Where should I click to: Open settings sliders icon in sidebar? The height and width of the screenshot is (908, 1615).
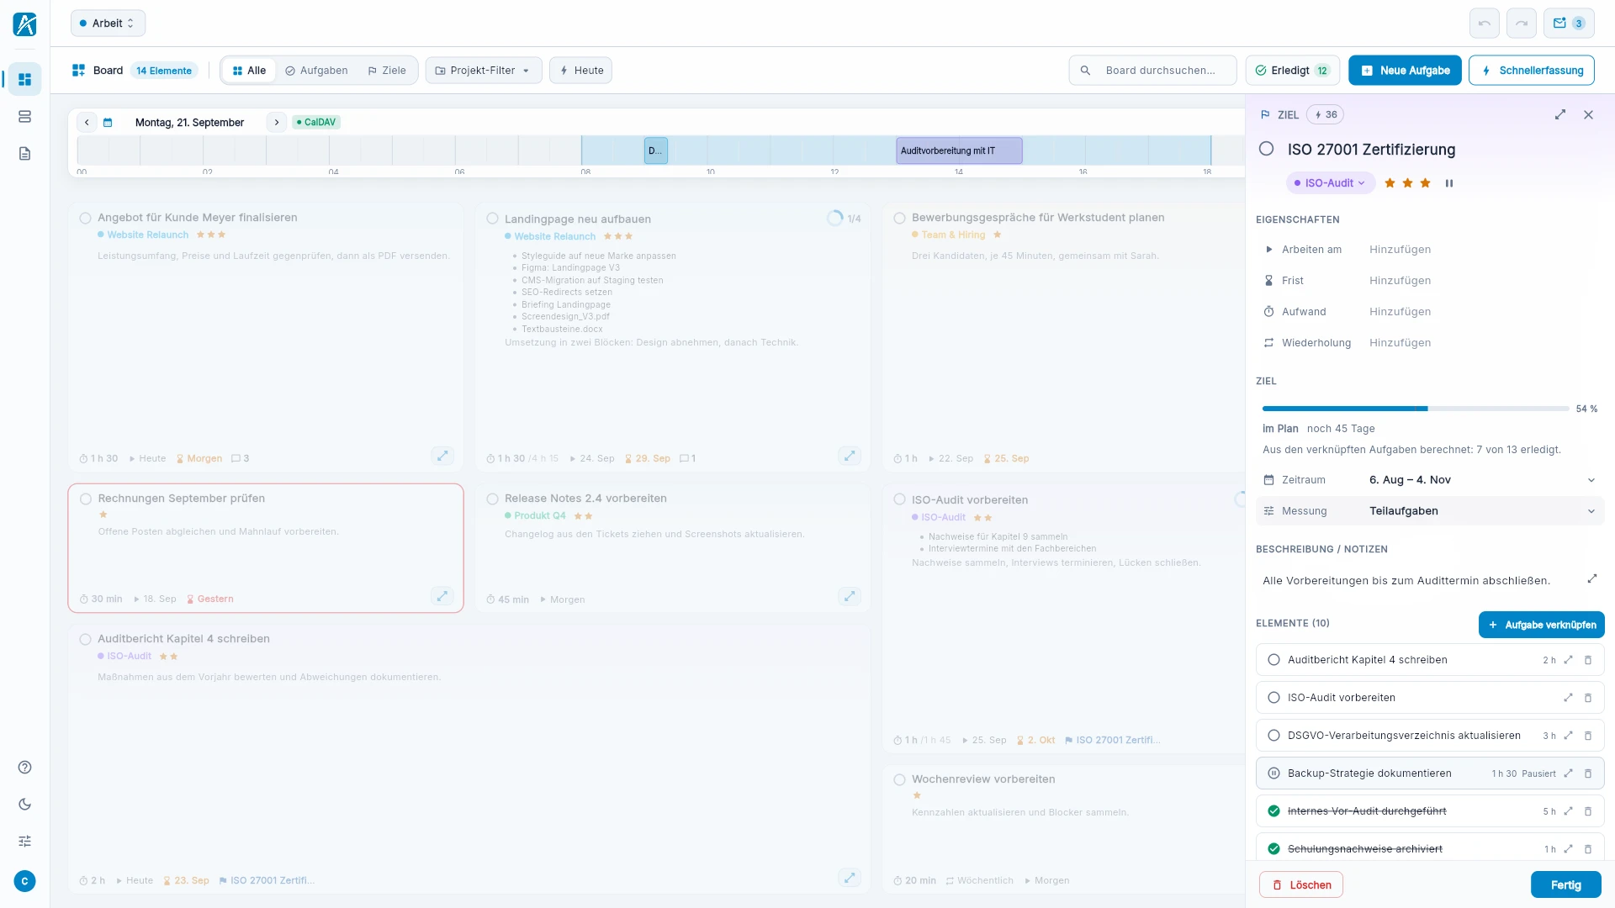click(24, 841)
